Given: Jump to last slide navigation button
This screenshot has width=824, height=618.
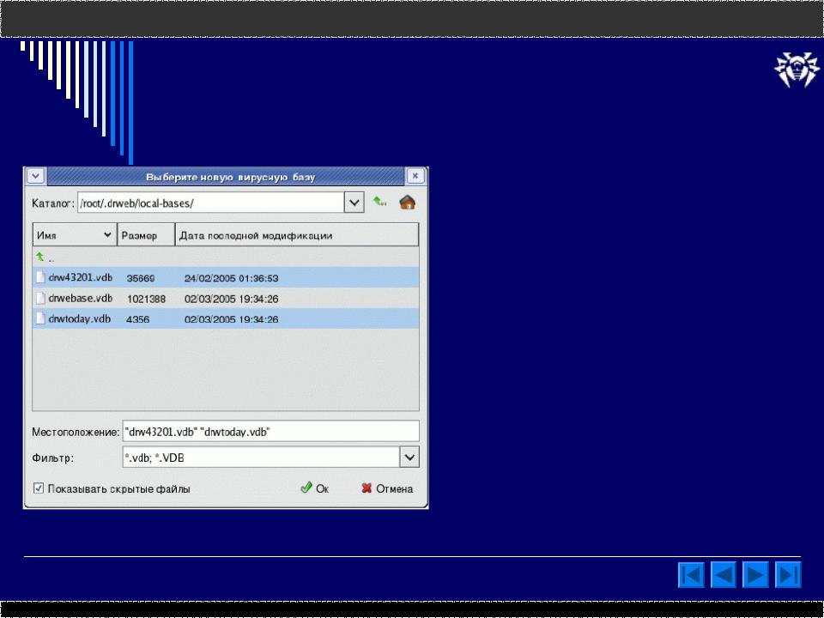Looking at the screenshot, I should [x=788, y=575].
